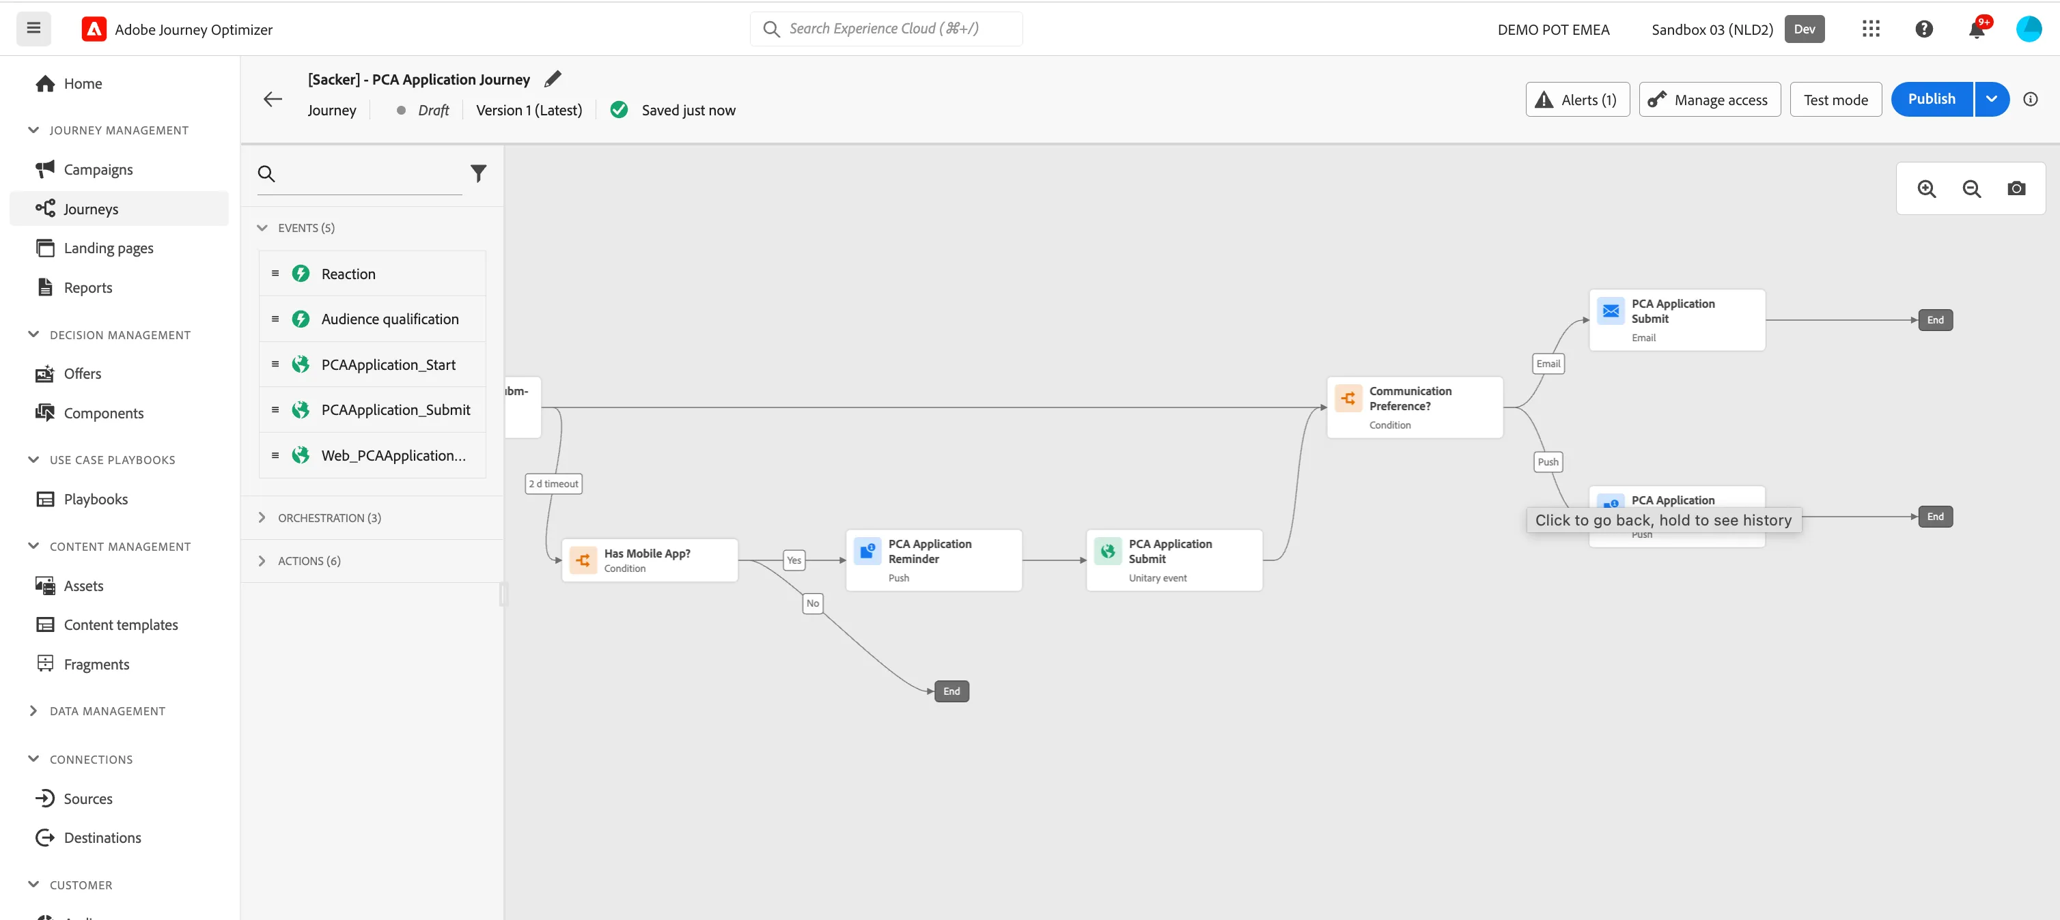Click the journey info icon
Screen dimensions: 2060x920
point(2031,99)
